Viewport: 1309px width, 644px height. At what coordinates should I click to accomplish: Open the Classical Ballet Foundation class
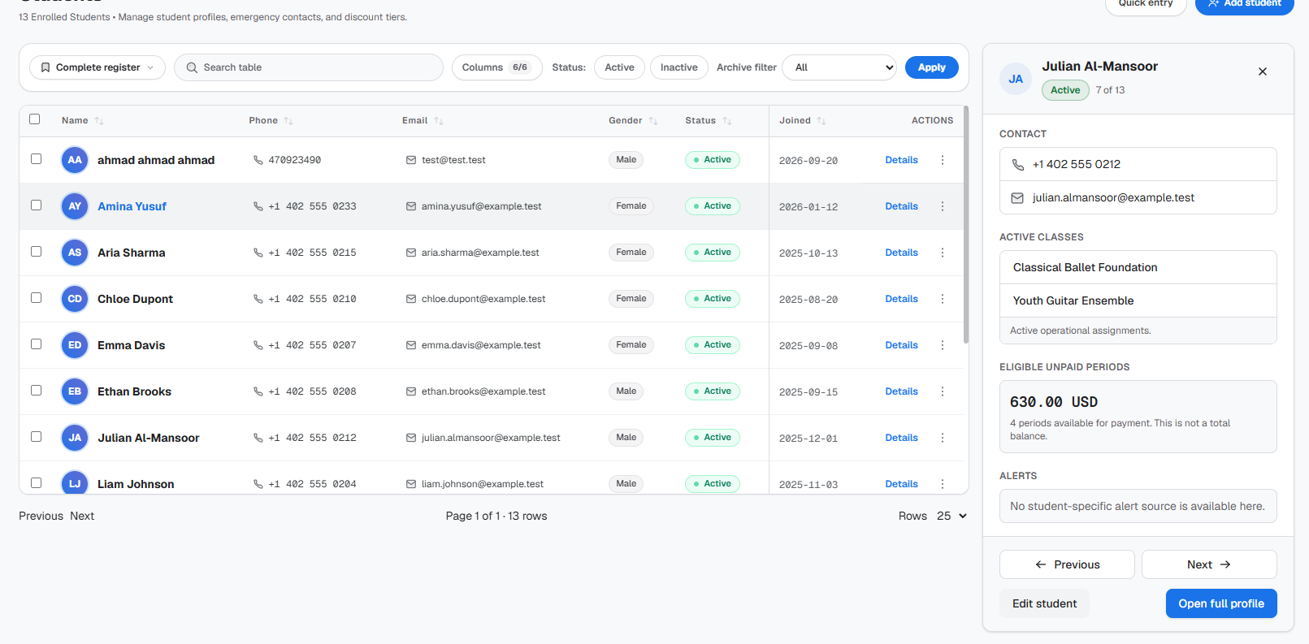click(x=1138, y=267)
